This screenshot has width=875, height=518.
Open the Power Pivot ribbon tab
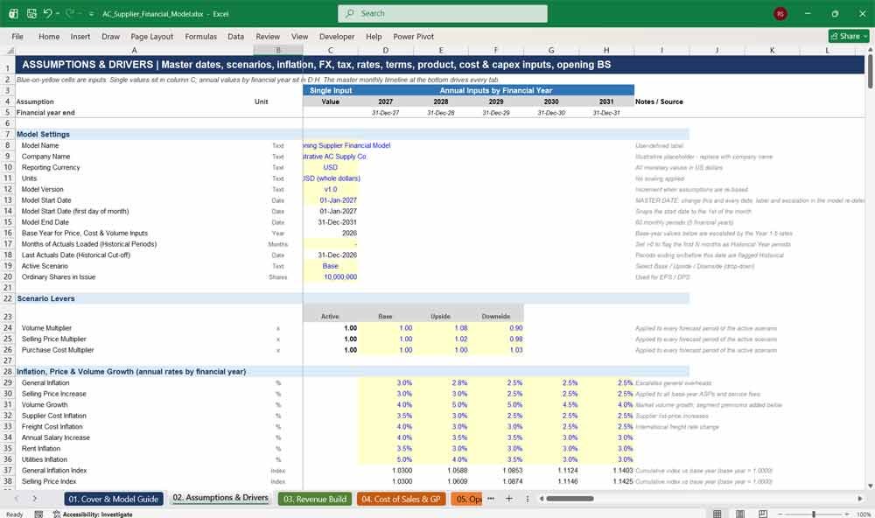tap(413, 36)
